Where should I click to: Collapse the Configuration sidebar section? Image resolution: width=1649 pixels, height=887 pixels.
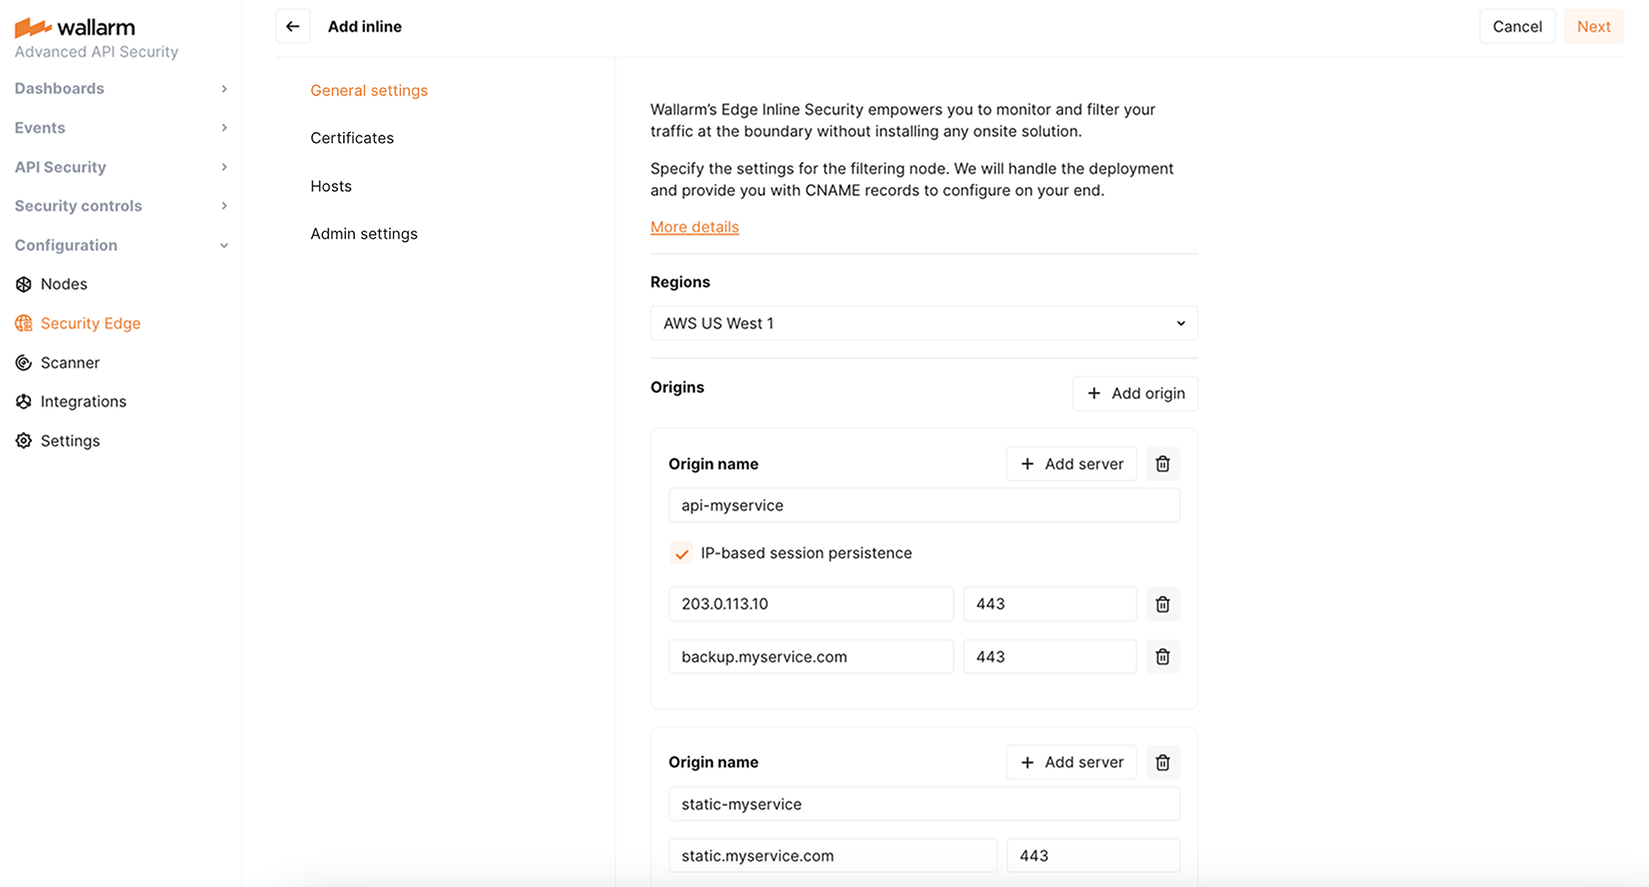pos(121,245)
